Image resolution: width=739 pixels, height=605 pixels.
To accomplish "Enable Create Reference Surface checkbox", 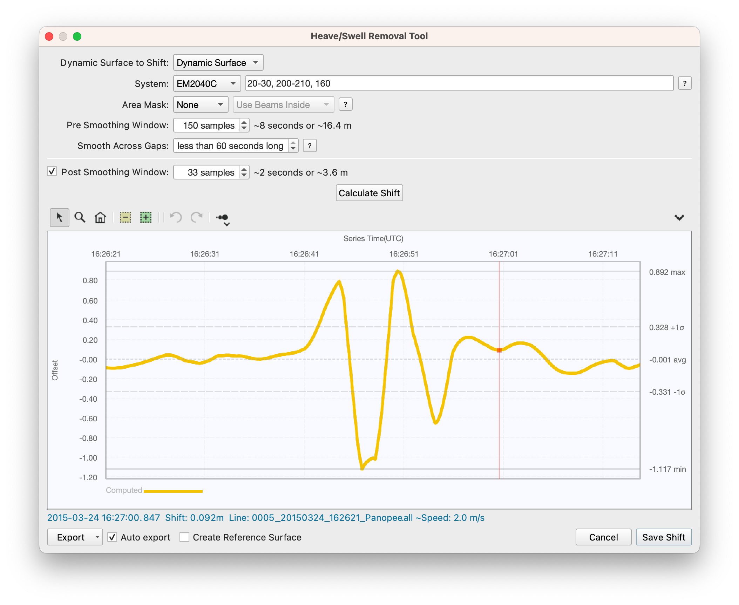I will pyautogui.click(x=184, y=537).
